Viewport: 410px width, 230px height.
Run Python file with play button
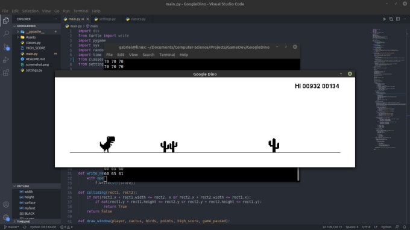coord(385,19)
